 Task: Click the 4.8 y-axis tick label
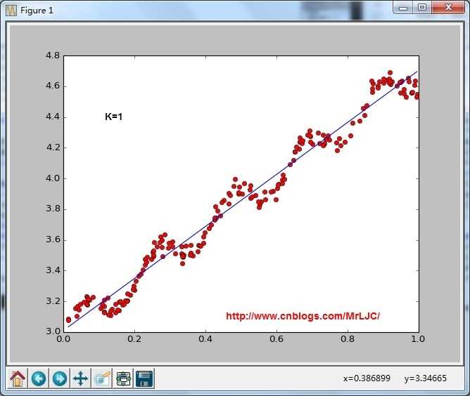click(53, 55)
